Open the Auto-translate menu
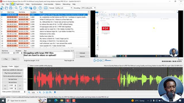 point(49,4)
